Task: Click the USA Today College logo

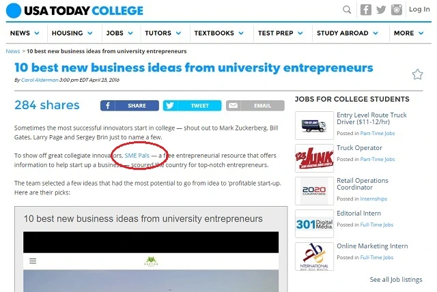Action: (x=74, y=10)
